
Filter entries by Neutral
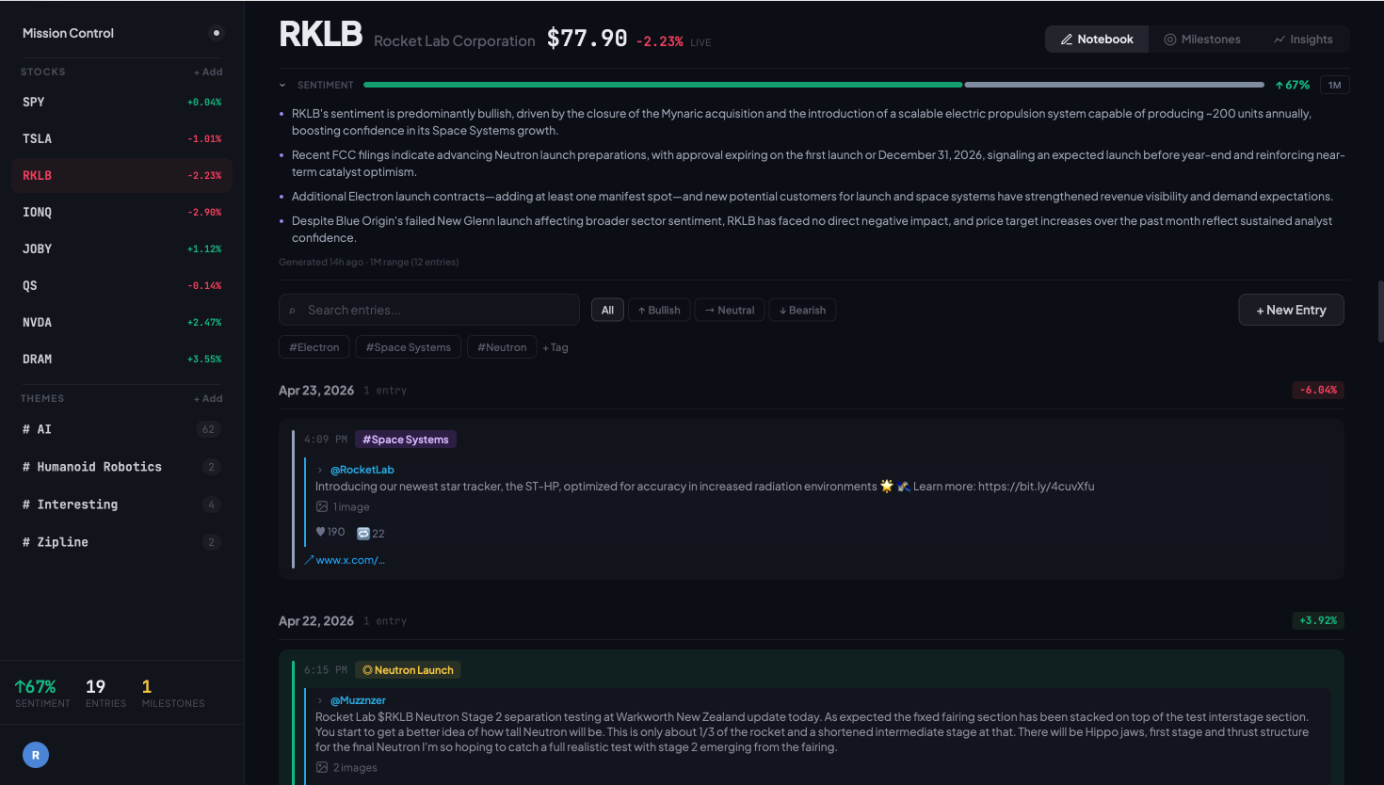[730, 310]
